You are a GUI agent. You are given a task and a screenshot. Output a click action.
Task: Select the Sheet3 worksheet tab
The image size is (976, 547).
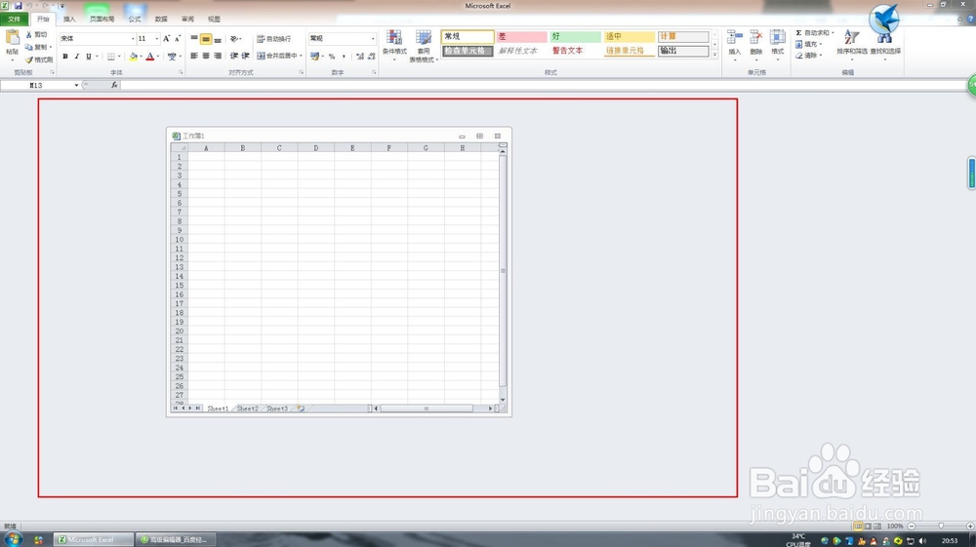pos(277,409)
